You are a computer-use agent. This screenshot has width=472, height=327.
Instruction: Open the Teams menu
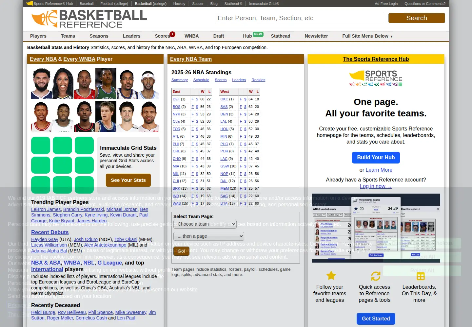tap(68, 36)
